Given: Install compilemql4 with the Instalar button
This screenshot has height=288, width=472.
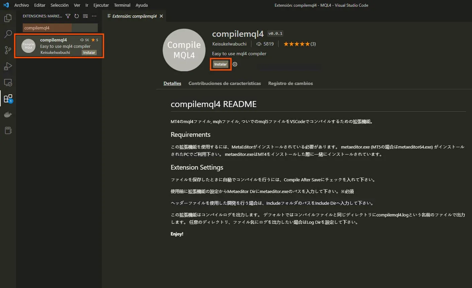Looking at the screenshot, I should 220,64.
